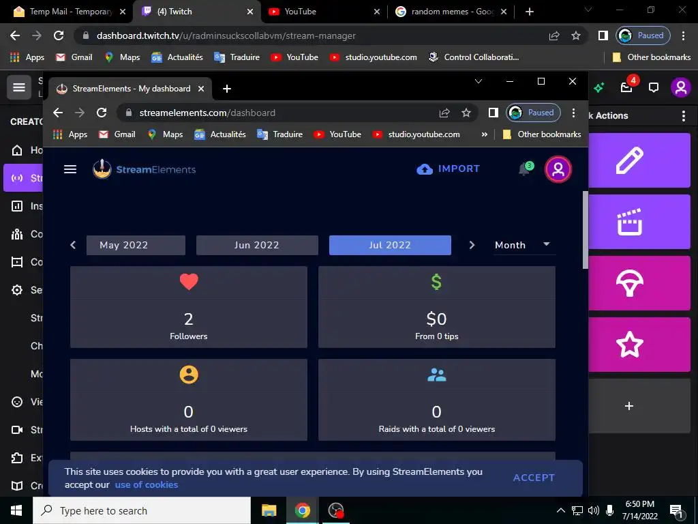
Task: Open Chrome menu in StreamElements window
Action: [573, 113]
